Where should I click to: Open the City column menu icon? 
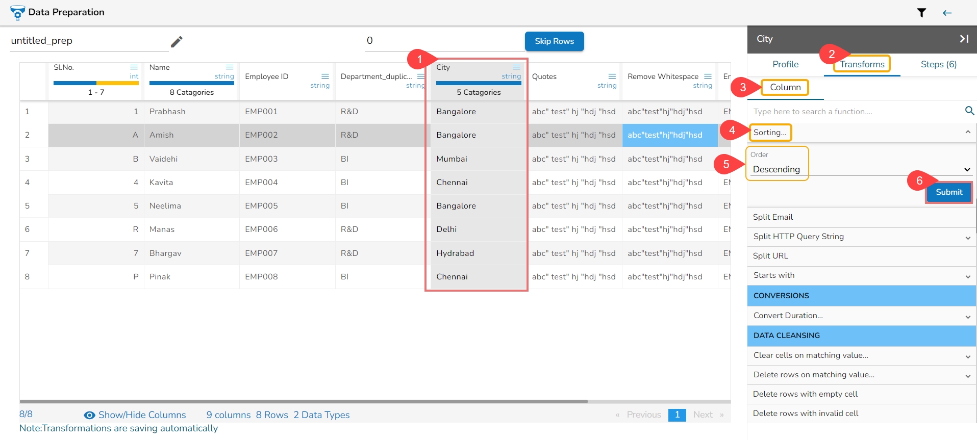pos(516,67)
